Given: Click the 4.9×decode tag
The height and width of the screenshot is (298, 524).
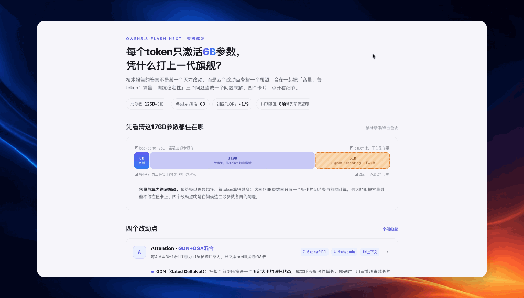Looking at the screenshot, I should coord(344,252).
